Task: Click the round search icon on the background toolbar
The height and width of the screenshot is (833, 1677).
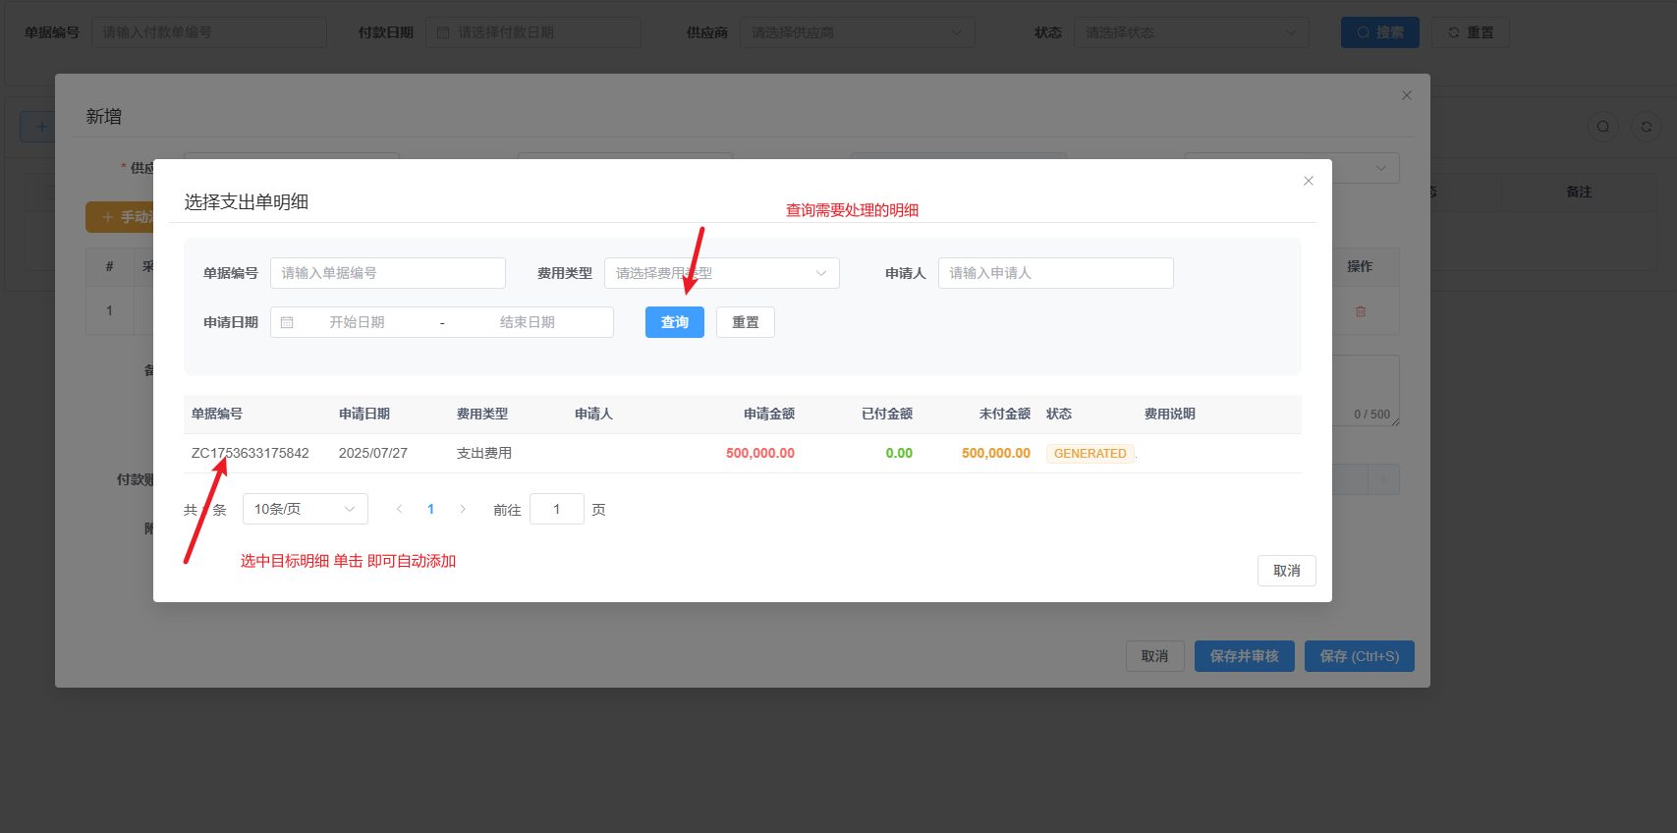Action: click(x=1603, y=127)
